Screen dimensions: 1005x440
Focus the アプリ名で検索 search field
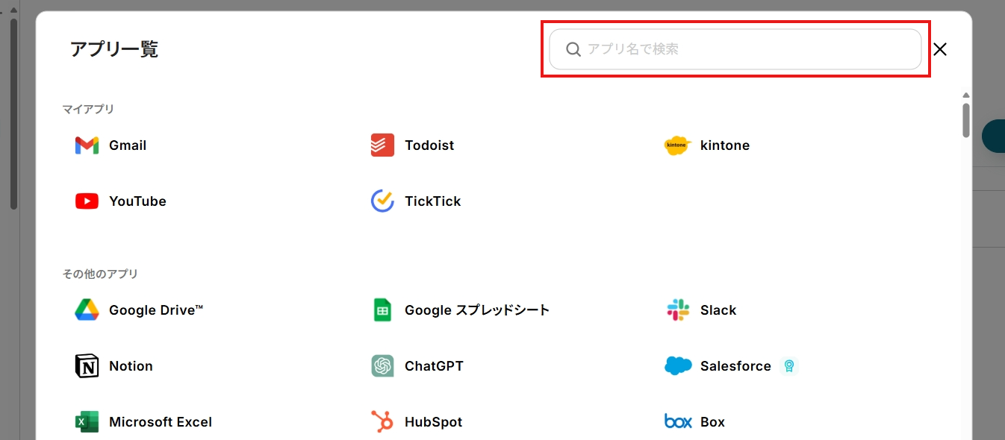click(x=735, y=49)
